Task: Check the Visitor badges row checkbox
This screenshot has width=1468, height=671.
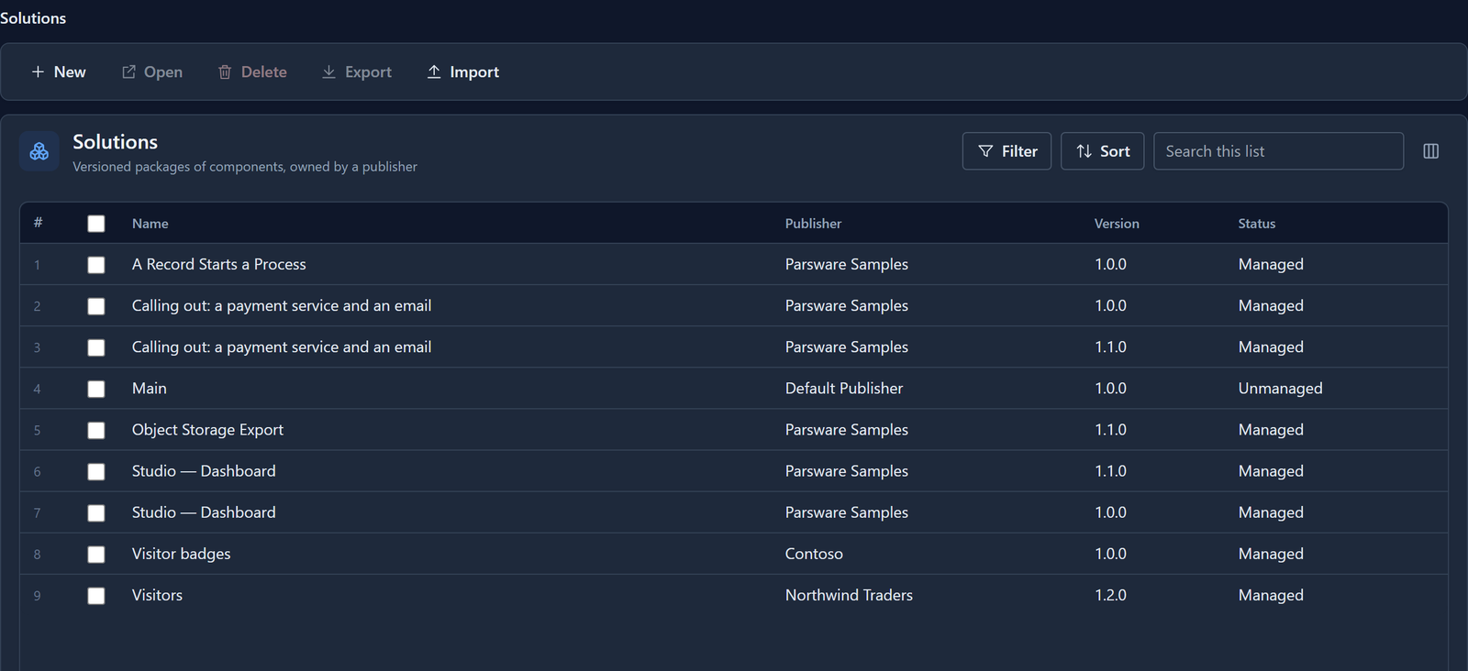Action: 96,555
